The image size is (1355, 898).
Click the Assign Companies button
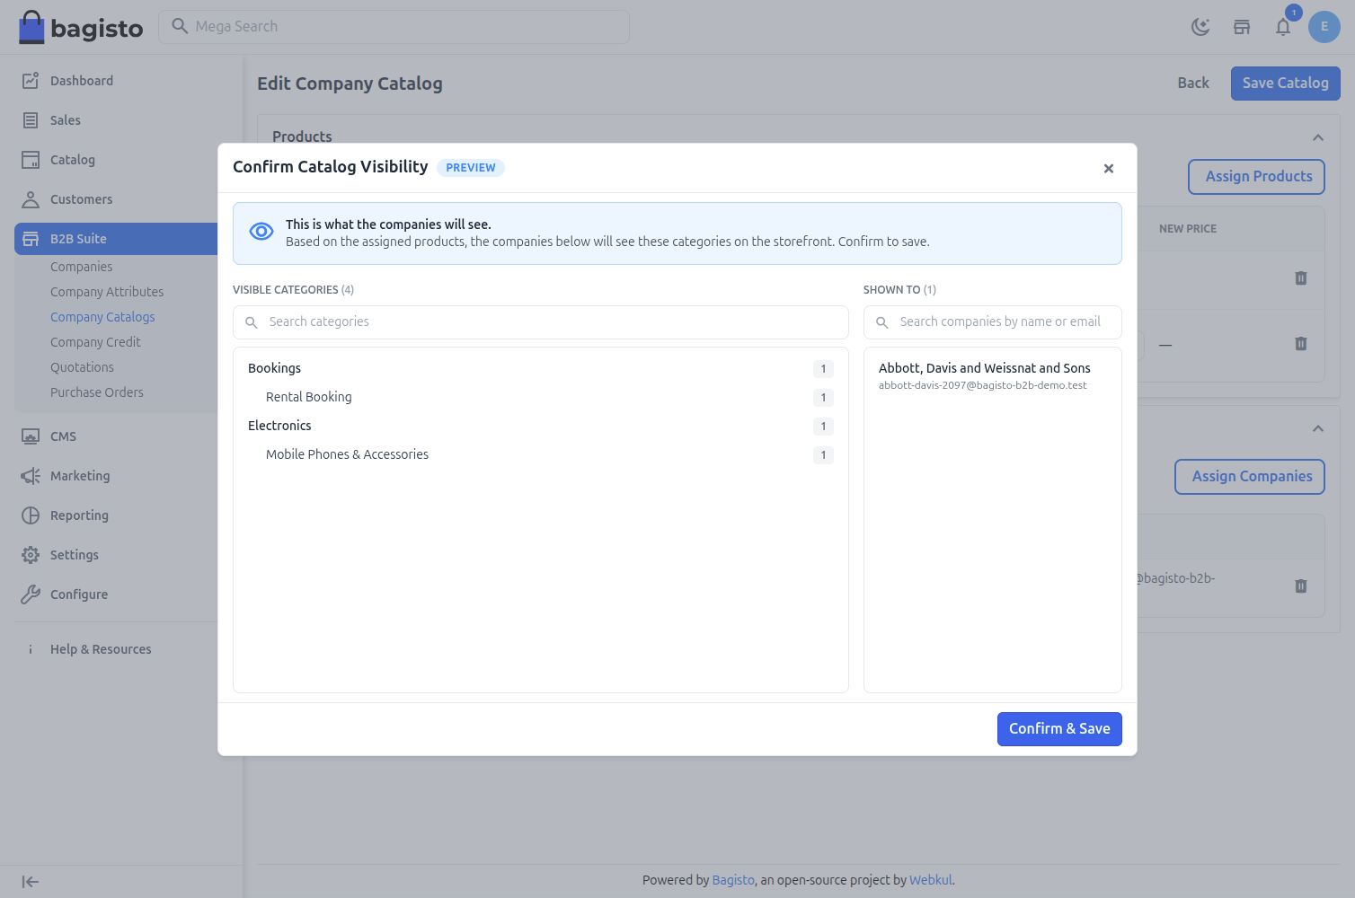pyautogui.click(x=1250, y=477)
